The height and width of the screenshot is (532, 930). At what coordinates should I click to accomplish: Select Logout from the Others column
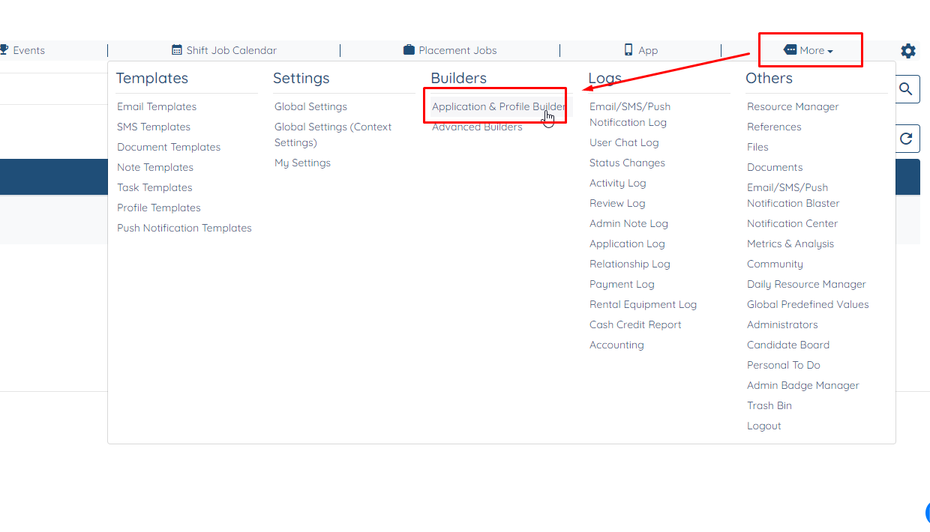click(x=763, y=426)
